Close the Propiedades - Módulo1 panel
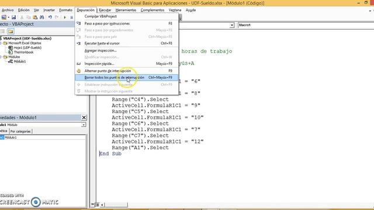This screenshot has width=374, height=210. pos(84,117)
